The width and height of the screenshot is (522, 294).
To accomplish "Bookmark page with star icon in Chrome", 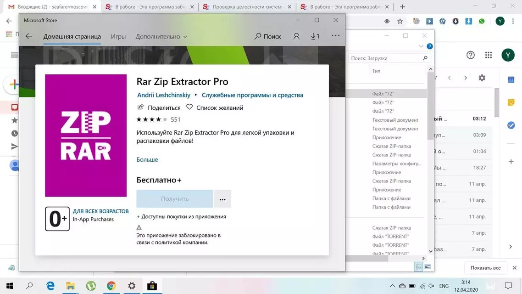I will click(x=400, y=21).
